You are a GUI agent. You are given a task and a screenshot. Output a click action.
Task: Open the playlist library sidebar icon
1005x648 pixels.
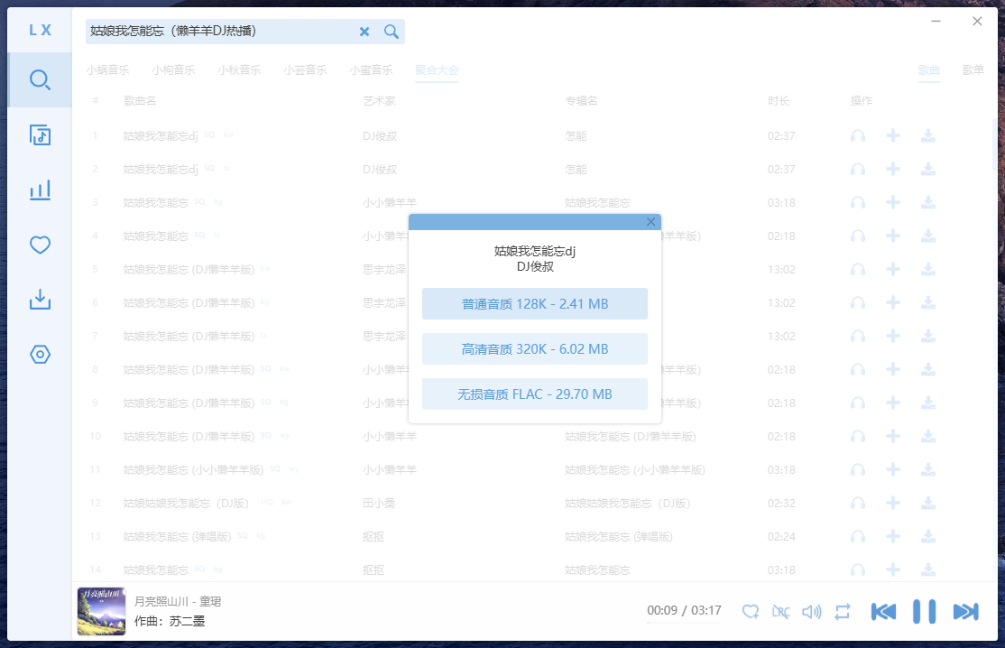pyautogui.click(x=40, y=135)
